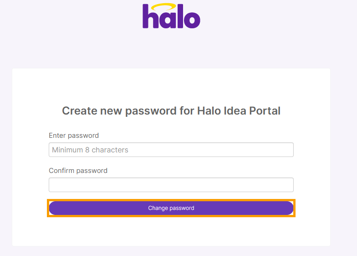
Task: Click the letter h in the halo logo
Action: (150, 16)
